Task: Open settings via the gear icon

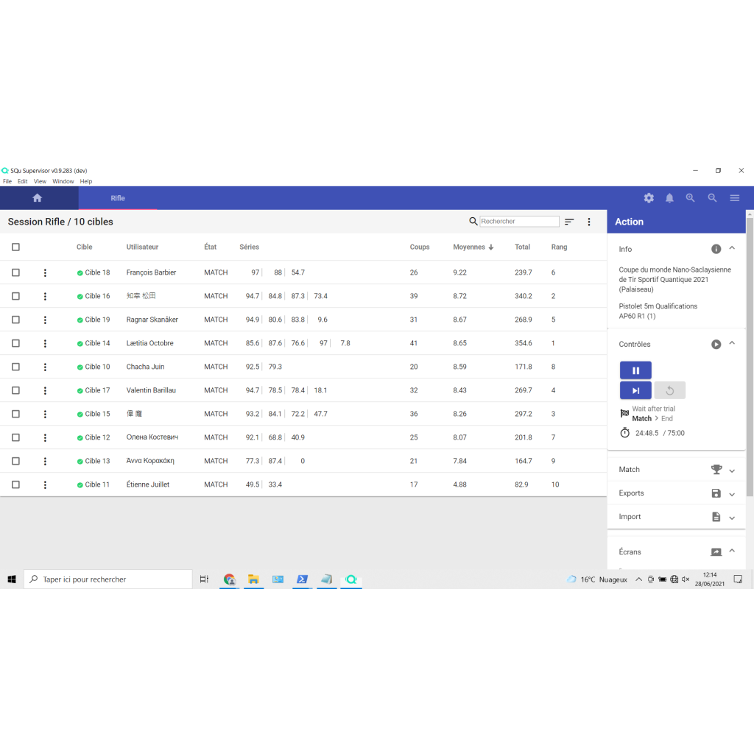Action: click(x=649, y=197)
